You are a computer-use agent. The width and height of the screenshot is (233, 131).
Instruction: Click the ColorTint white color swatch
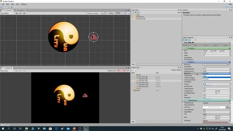(x=214, y=107)
